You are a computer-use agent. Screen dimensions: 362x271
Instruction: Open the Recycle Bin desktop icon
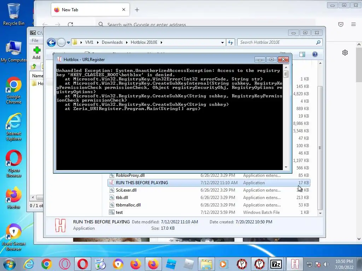point(14,14)
